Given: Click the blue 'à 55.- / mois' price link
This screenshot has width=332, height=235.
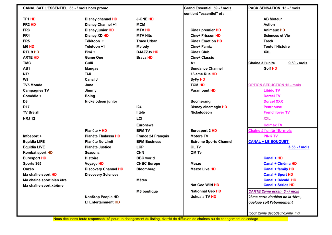Looking at the screenshot, I should tap(299, 147).
